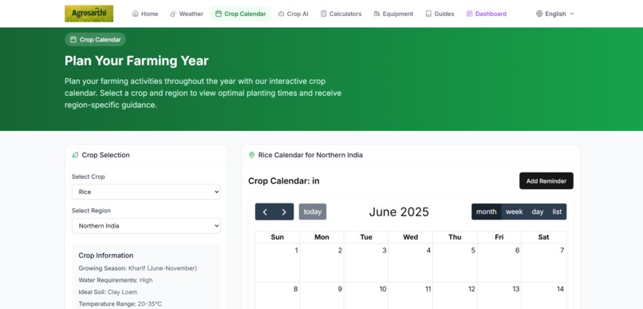This screenshot has height=309, width=643.
Task: Click the Weather cloud-sun icon
Action: (x=173, y=14)
